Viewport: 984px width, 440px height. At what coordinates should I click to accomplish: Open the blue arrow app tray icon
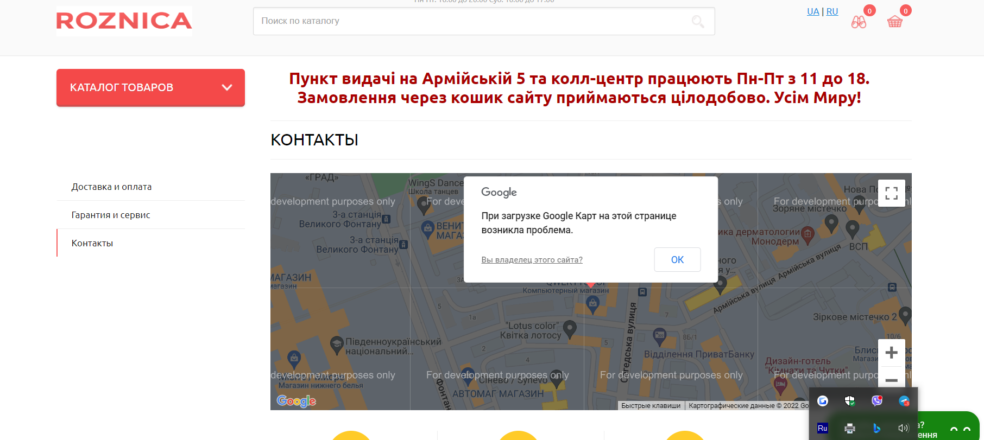point(823,401)
